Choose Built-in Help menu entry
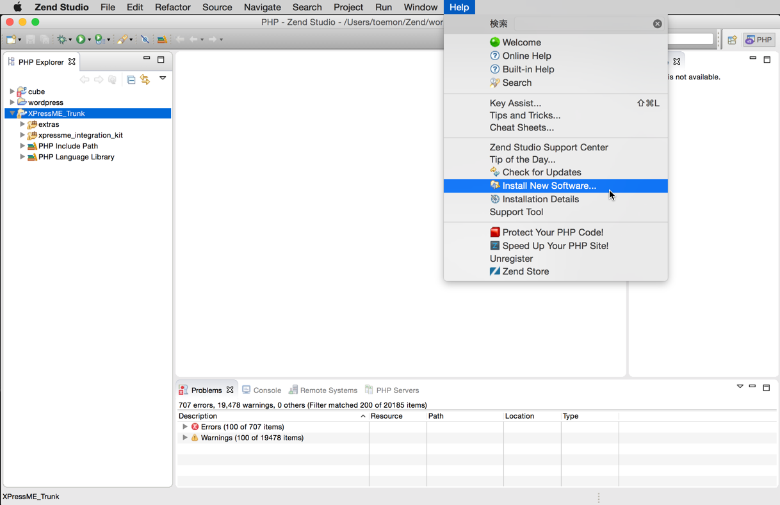The image size is (780, 505). point(555,69)
